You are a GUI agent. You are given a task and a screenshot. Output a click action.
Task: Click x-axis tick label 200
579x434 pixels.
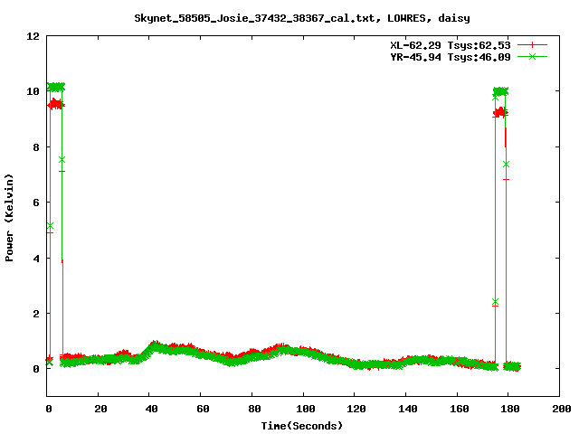click(x=561, y=409)
